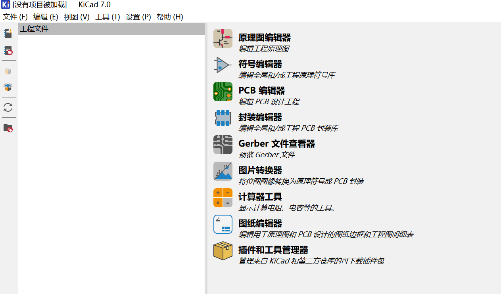The image size is (501, 294).
Task: Open the 图片转换器 image converter icon
Action: coord(223,171)
